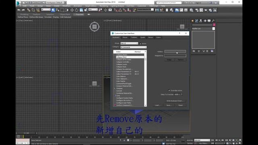Open the named selection sets dropdown

pos(145,10)
